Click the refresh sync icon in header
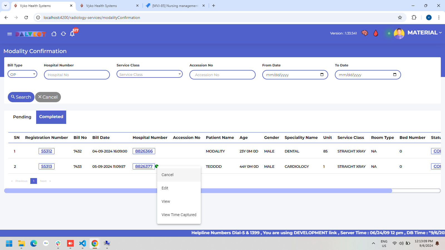 (x=63, y=34)
